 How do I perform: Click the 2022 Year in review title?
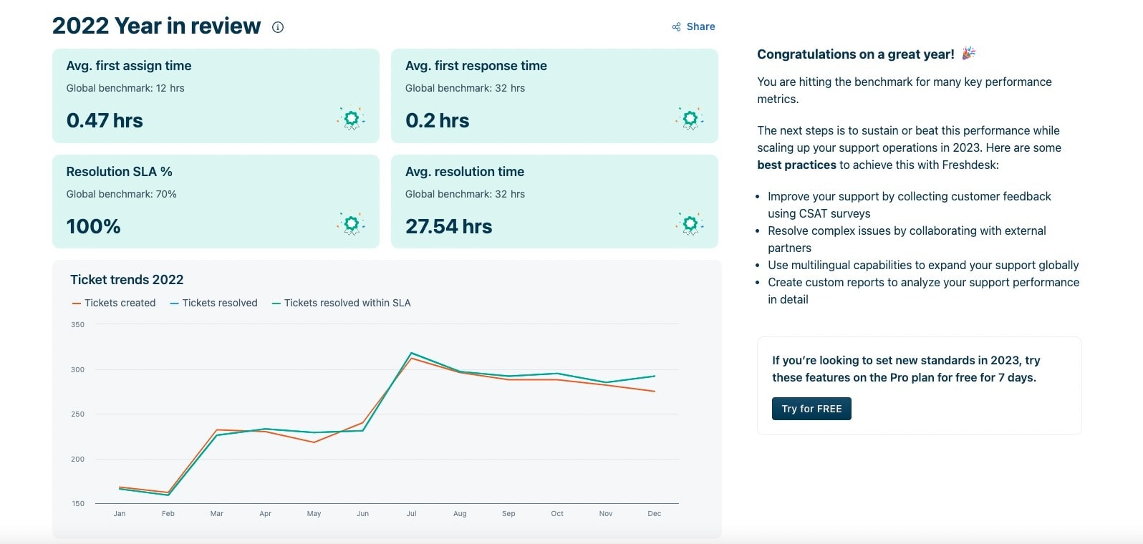click(156, 26)
